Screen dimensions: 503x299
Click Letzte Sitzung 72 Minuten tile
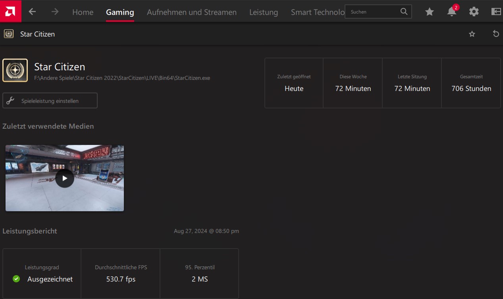[x=412, y=83]
